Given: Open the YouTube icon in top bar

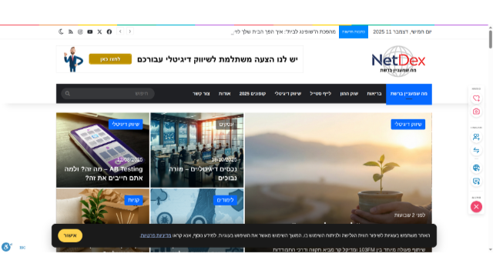Looking at the screenshot, I should tap(90, 32).
